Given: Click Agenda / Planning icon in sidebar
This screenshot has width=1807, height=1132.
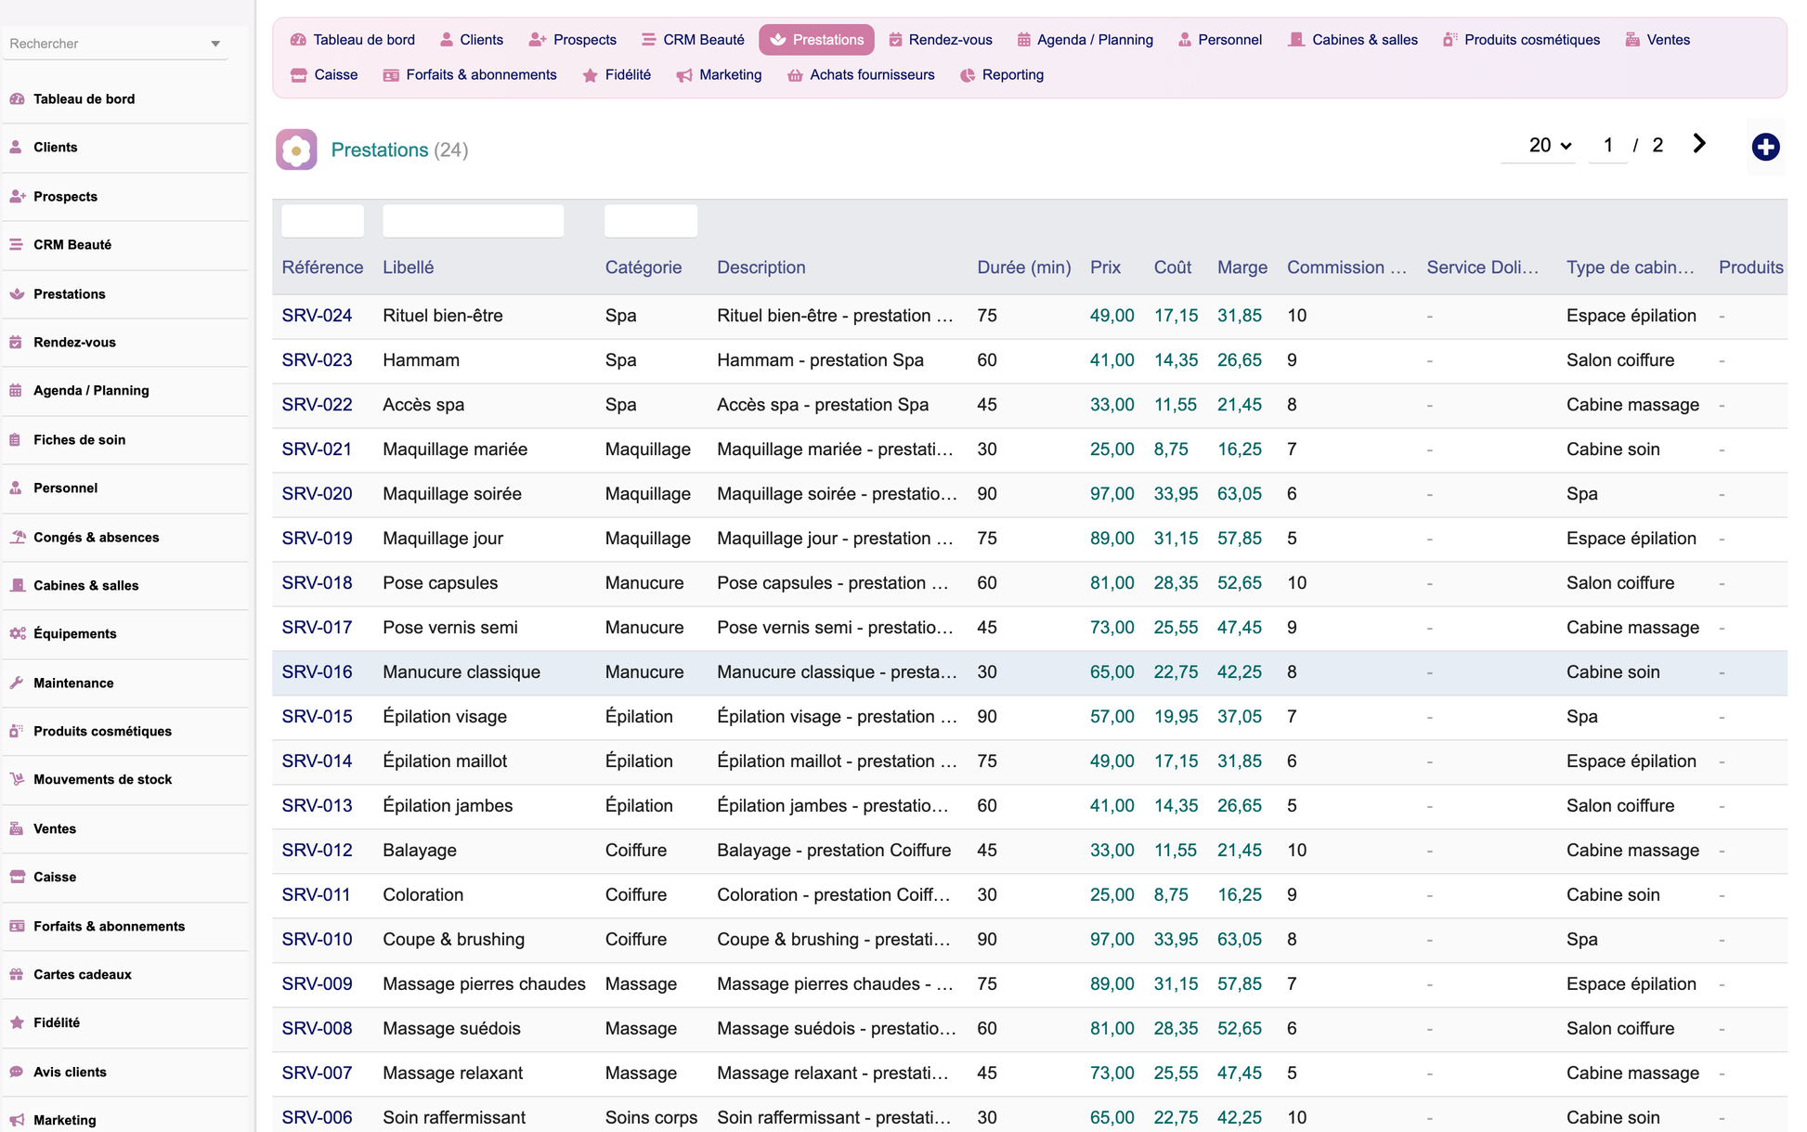Looking at the screenshot, I should (16, 390).
